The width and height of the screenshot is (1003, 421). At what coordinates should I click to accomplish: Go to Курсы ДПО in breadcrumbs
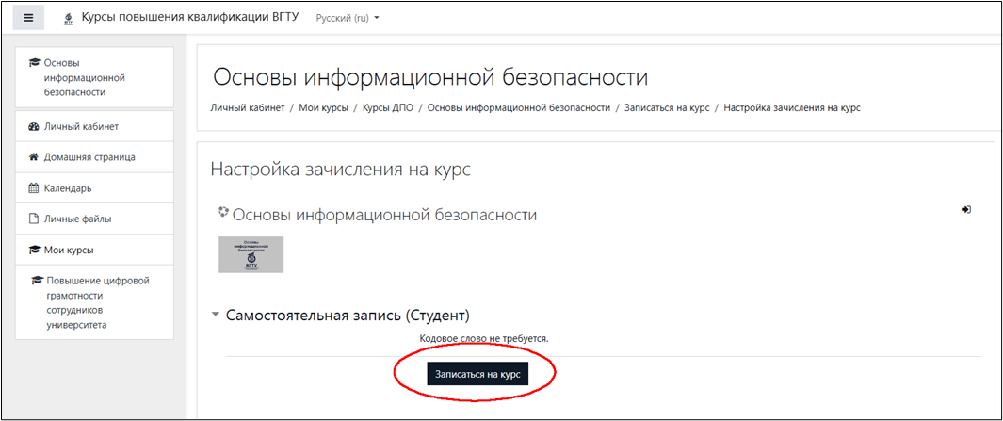tap(387, 108)
